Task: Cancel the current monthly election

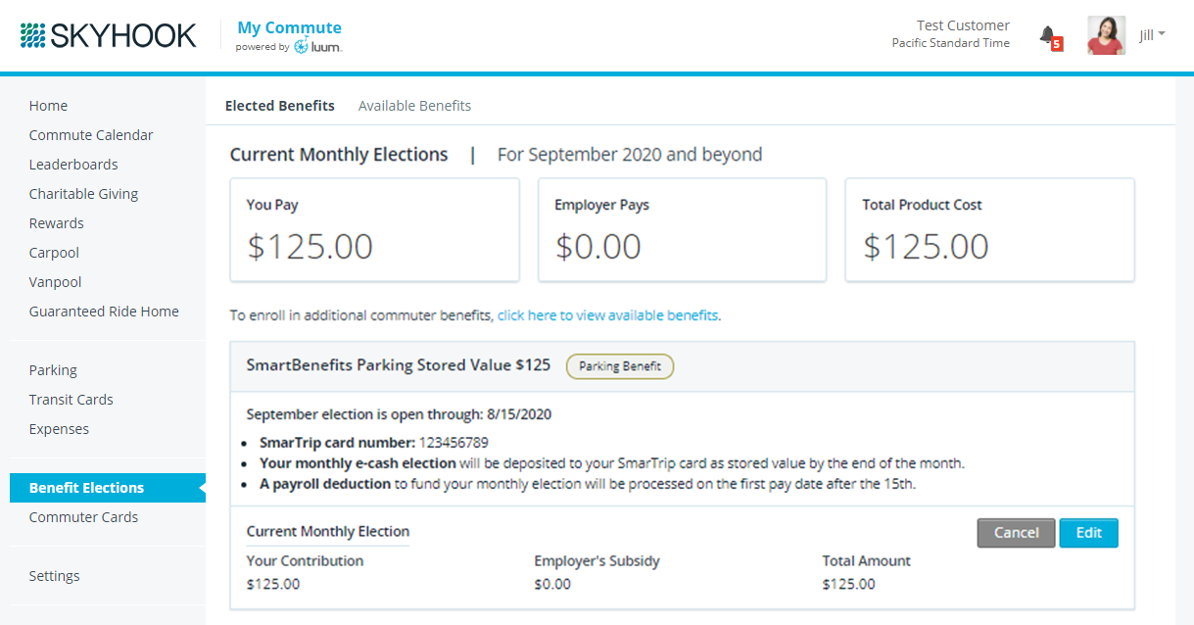Action: pos(1016,533)
